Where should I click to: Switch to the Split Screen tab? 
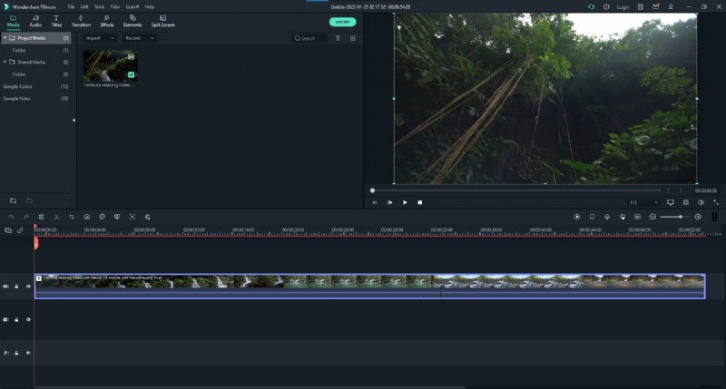[x=162, y=20]
